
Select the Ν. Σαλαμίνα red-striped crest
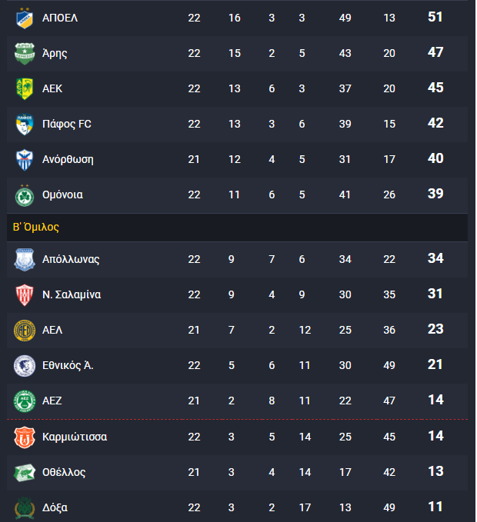(25, 295)
